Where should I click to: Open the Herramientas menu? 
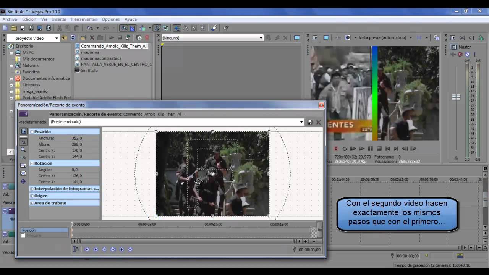(84, 19)
